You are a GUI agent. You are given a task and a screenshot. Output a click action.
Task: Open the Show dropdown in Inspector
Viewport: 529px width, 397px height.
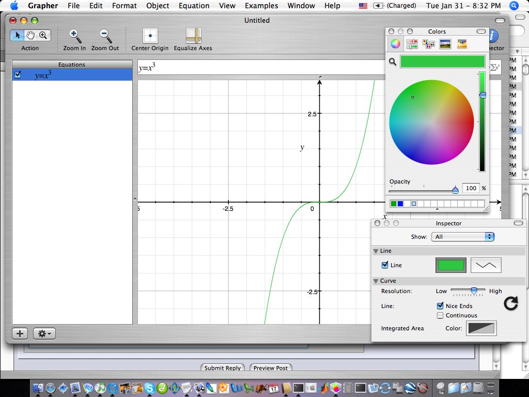[462, 237]
